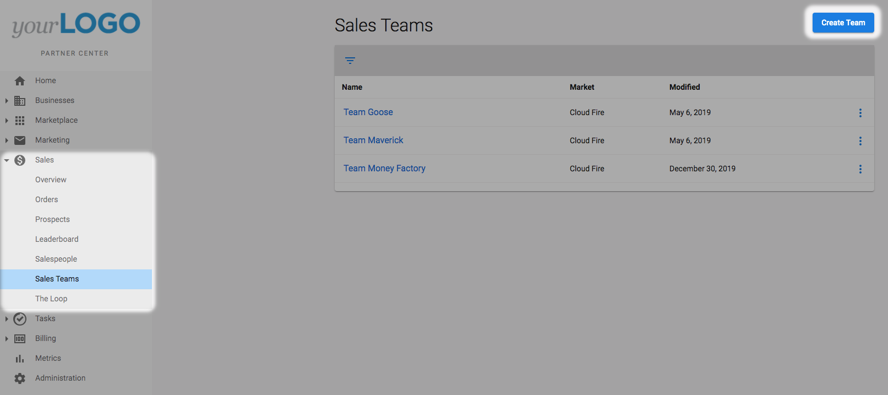Expand the Marketing menu arrow

tap(7, 140)
